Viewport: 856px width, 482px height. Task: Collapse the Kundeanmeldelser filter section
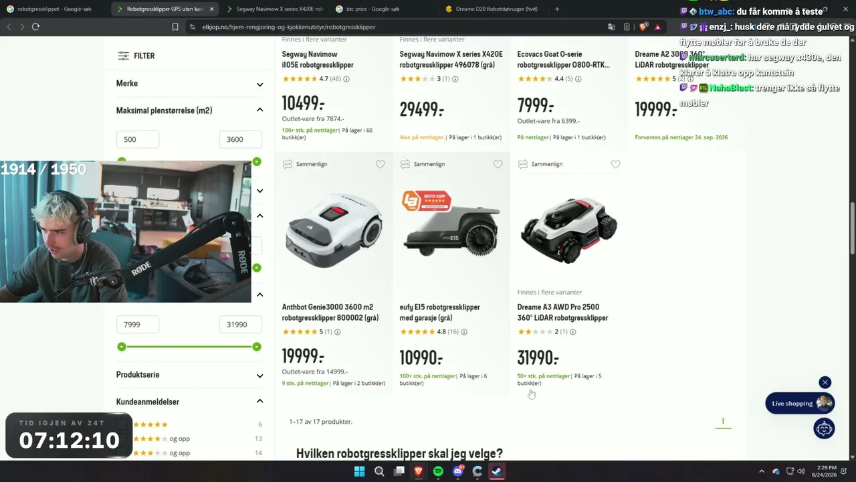[190, 402]
